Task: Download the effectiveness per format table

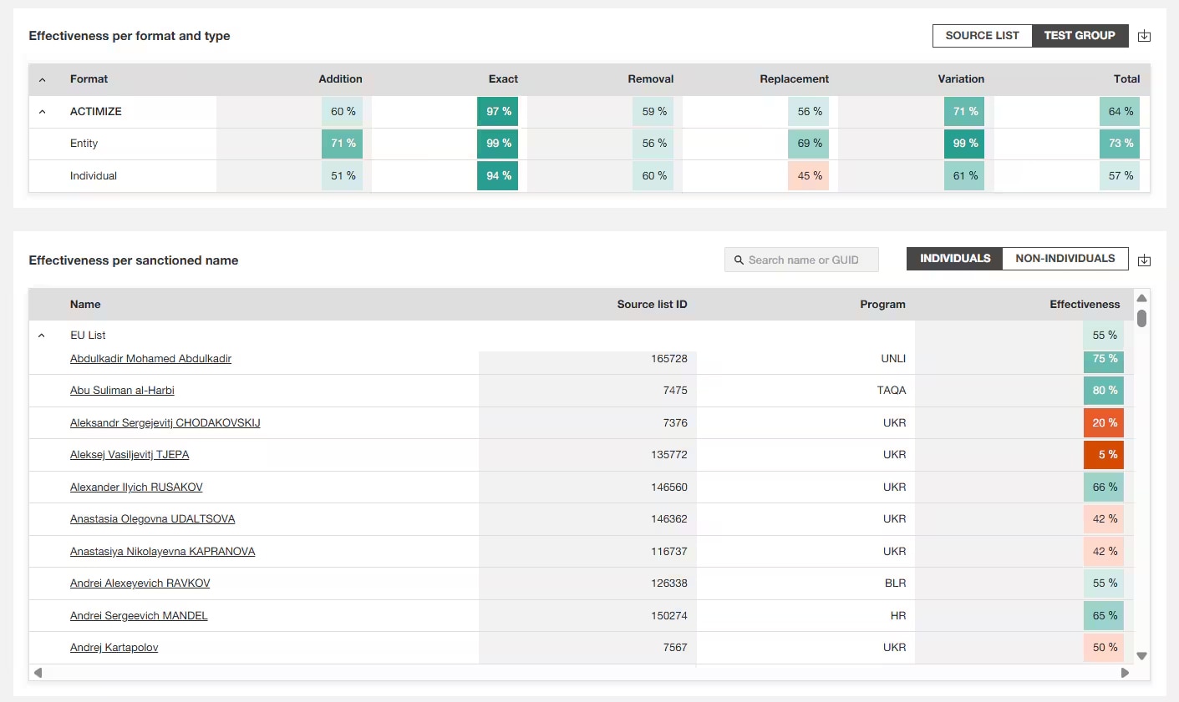Action: (1144, 36)
